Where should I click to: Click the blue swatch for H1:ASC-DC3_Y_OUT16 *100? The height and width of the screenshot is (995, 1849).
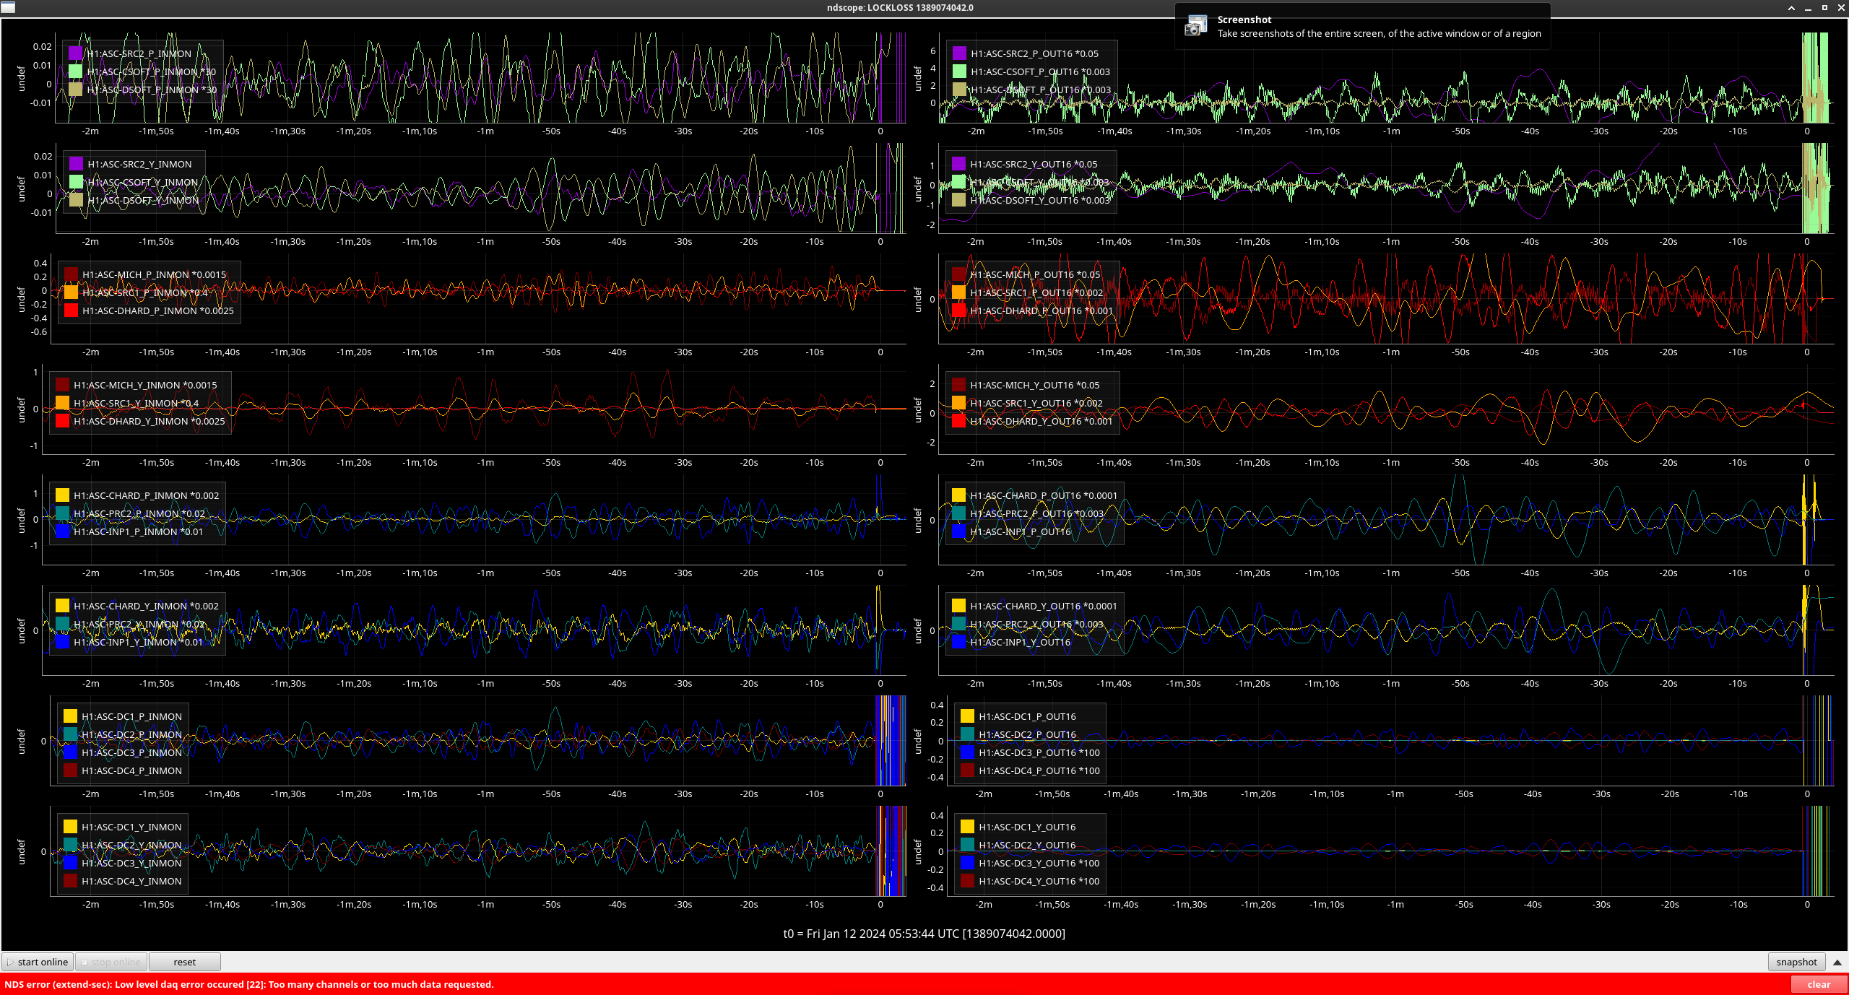967,863
